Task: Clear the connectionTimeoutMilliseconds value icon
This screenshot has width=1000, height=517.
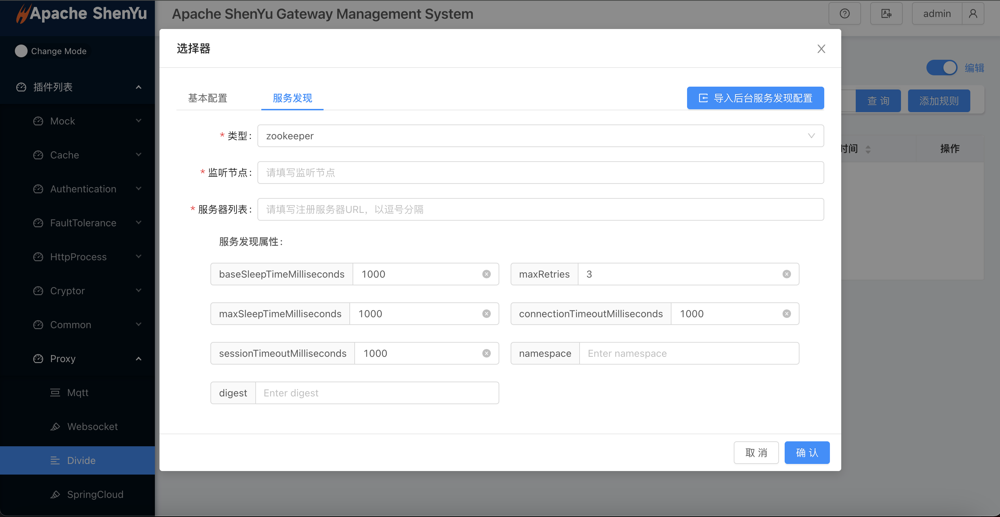Action: (x=786, y=314)
